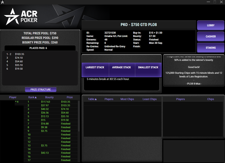Sort tables by Most Chips
Screen dimensions: 225x163
click(127, 99)
